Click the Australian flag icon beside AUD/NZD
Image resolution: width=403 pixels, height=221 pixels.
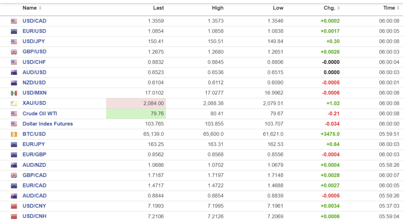pos(14,165)
